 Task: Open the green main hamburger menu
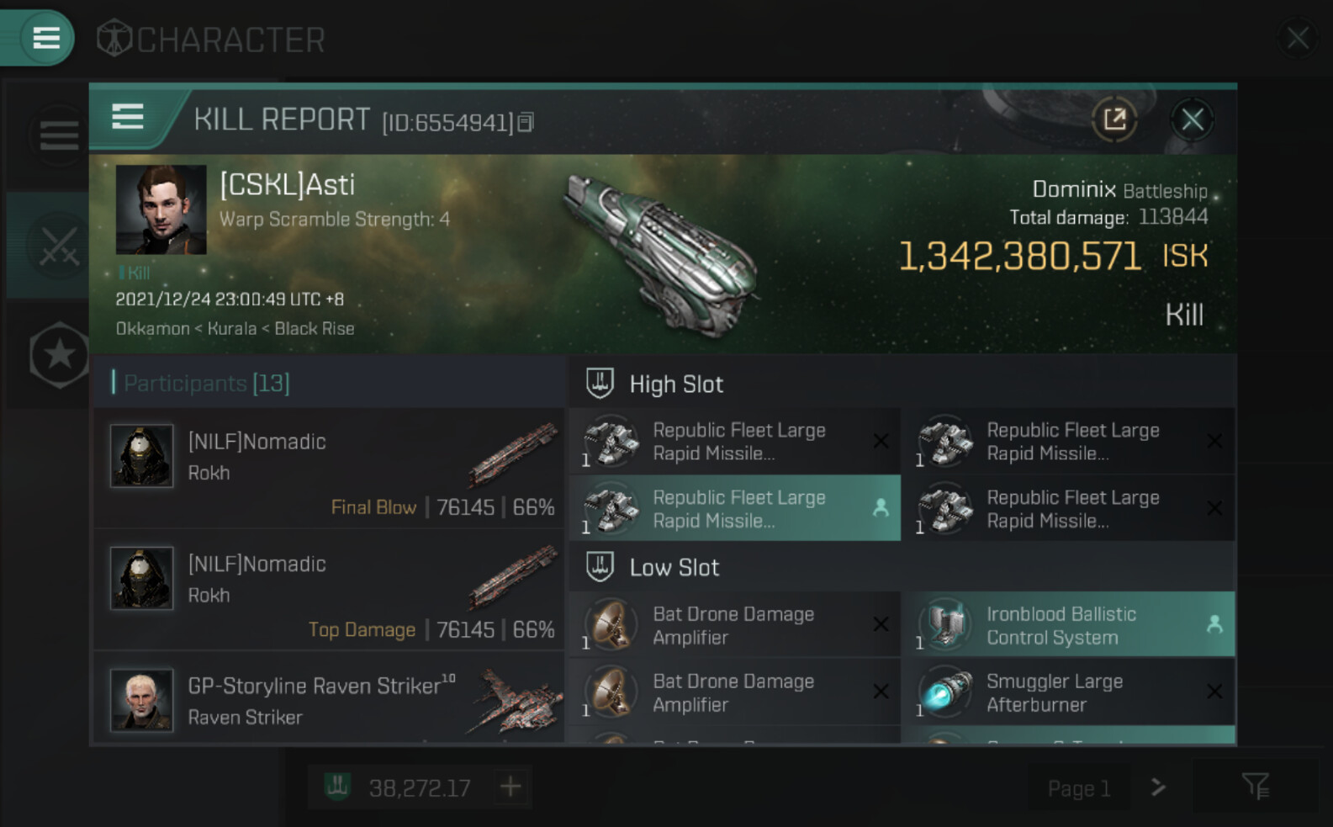pos(45,38)
